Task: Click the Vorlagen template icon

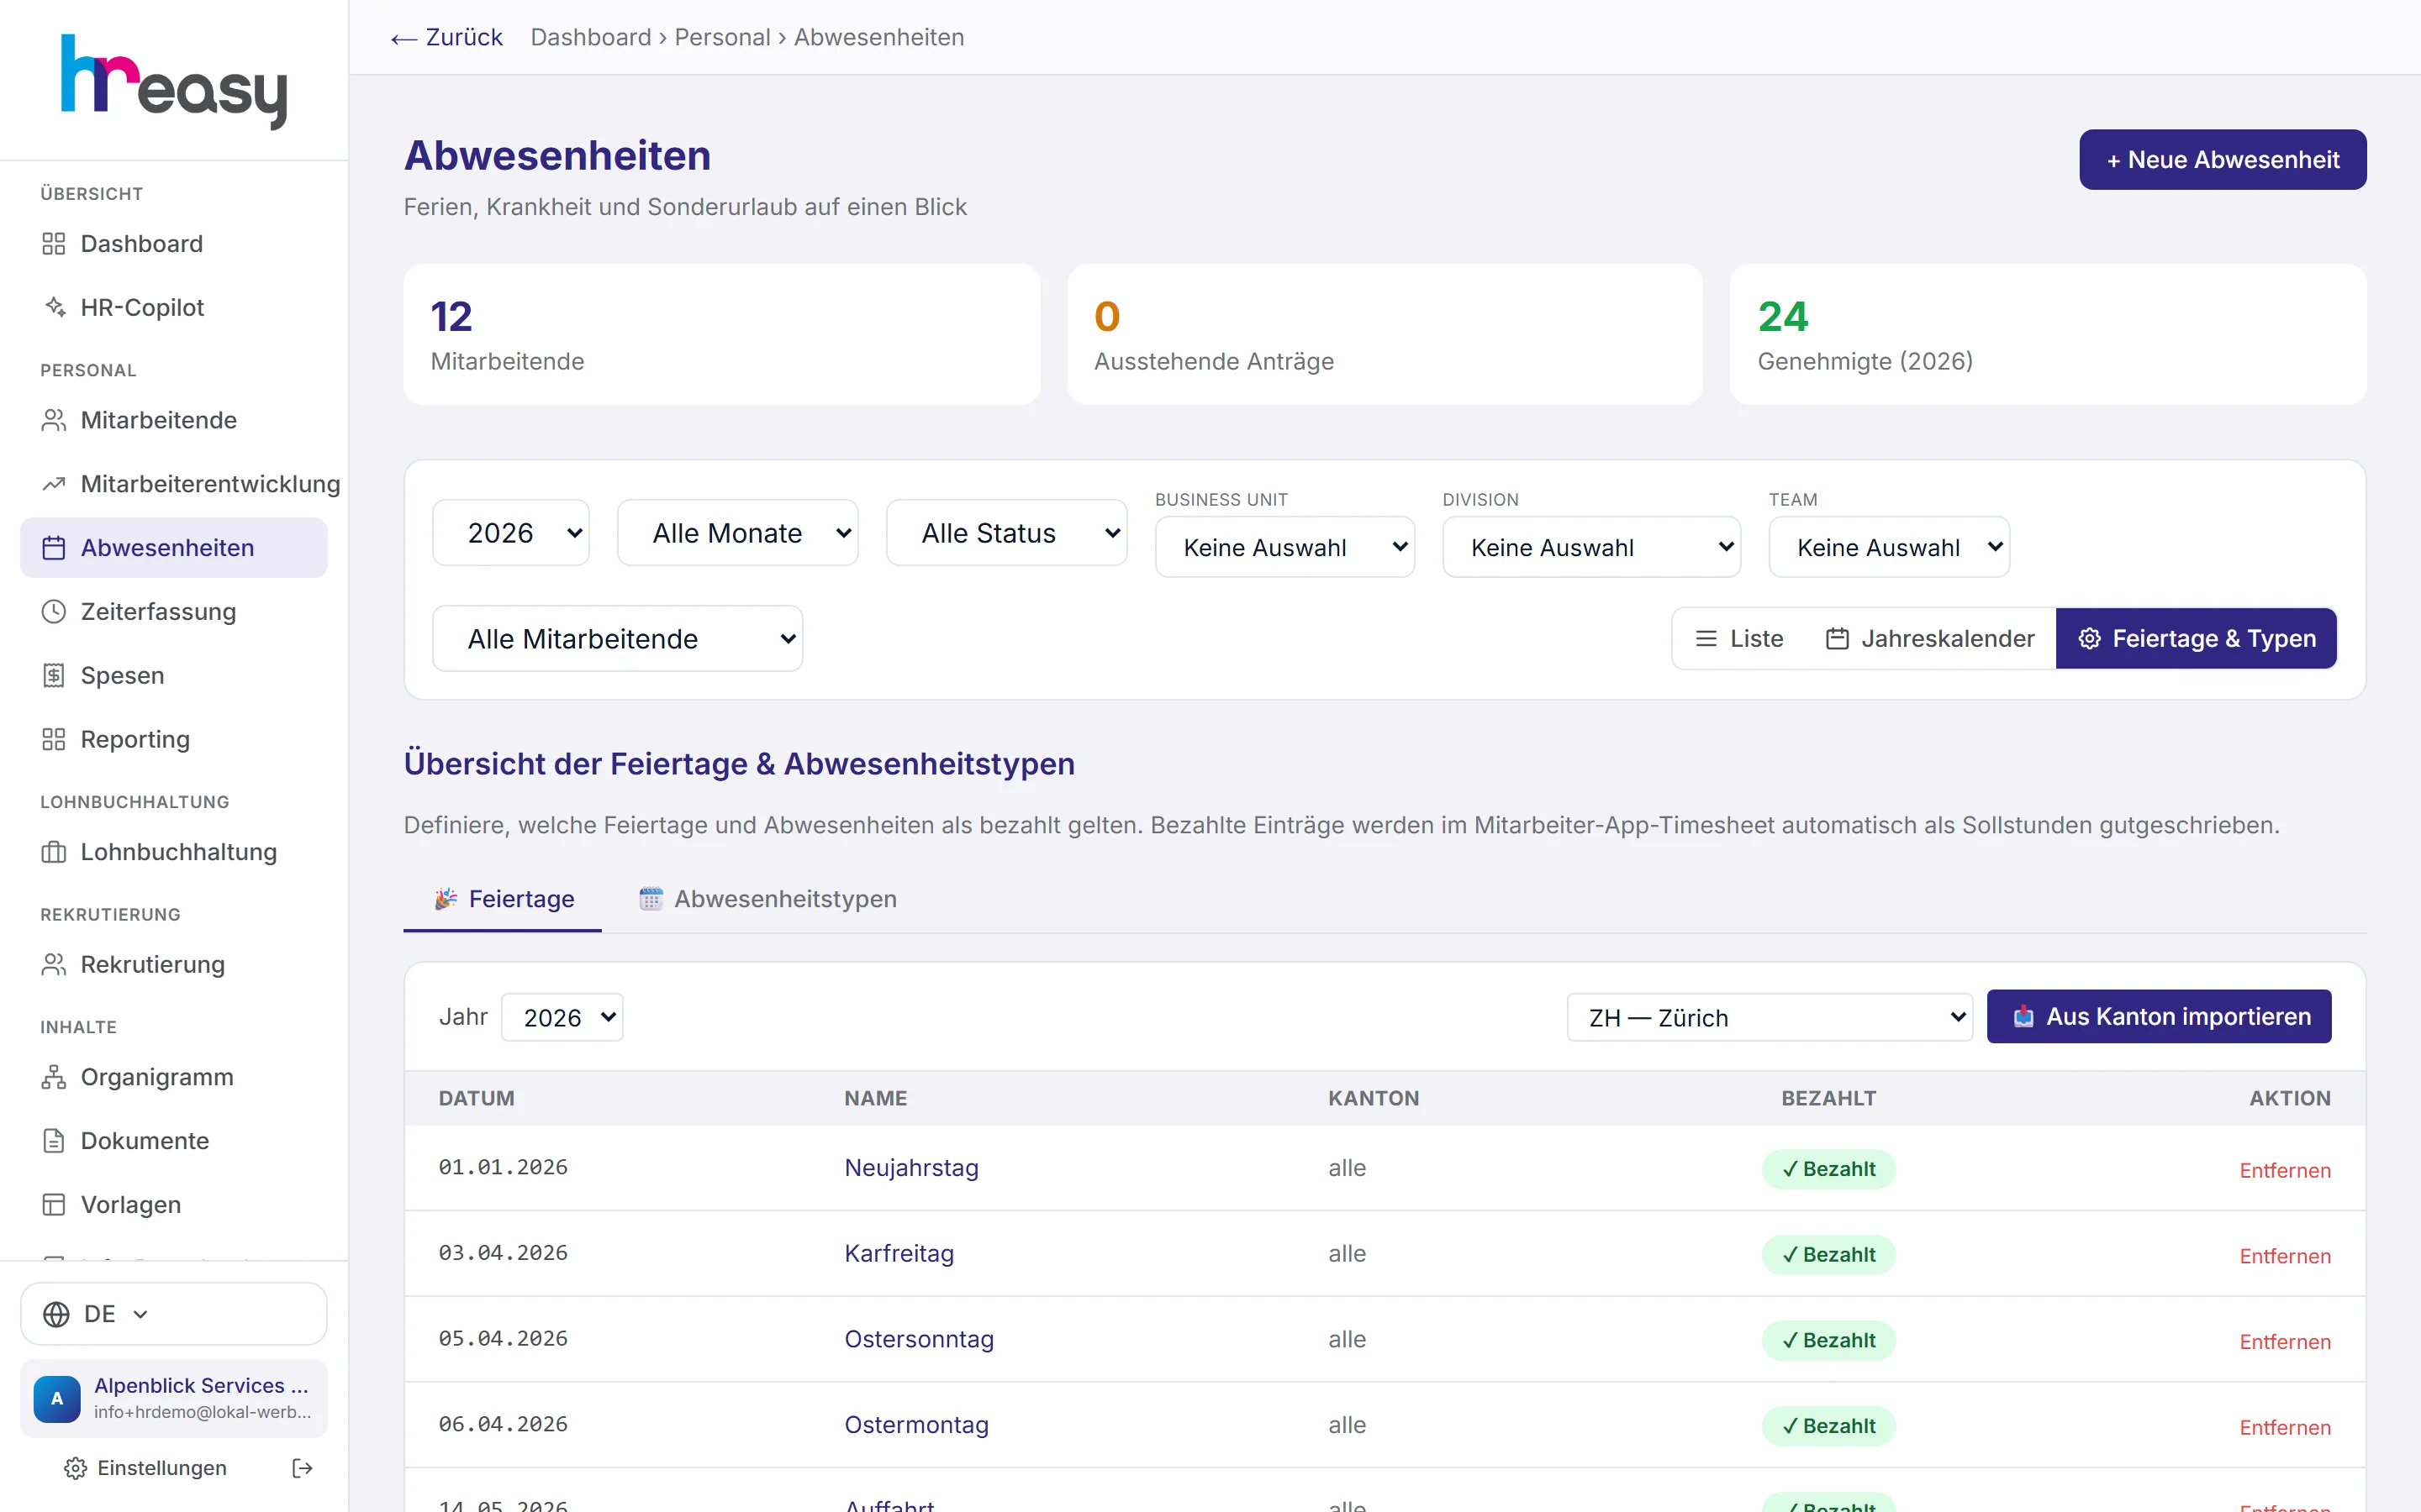Action: pyautogui.click(x=54, y=1205)
